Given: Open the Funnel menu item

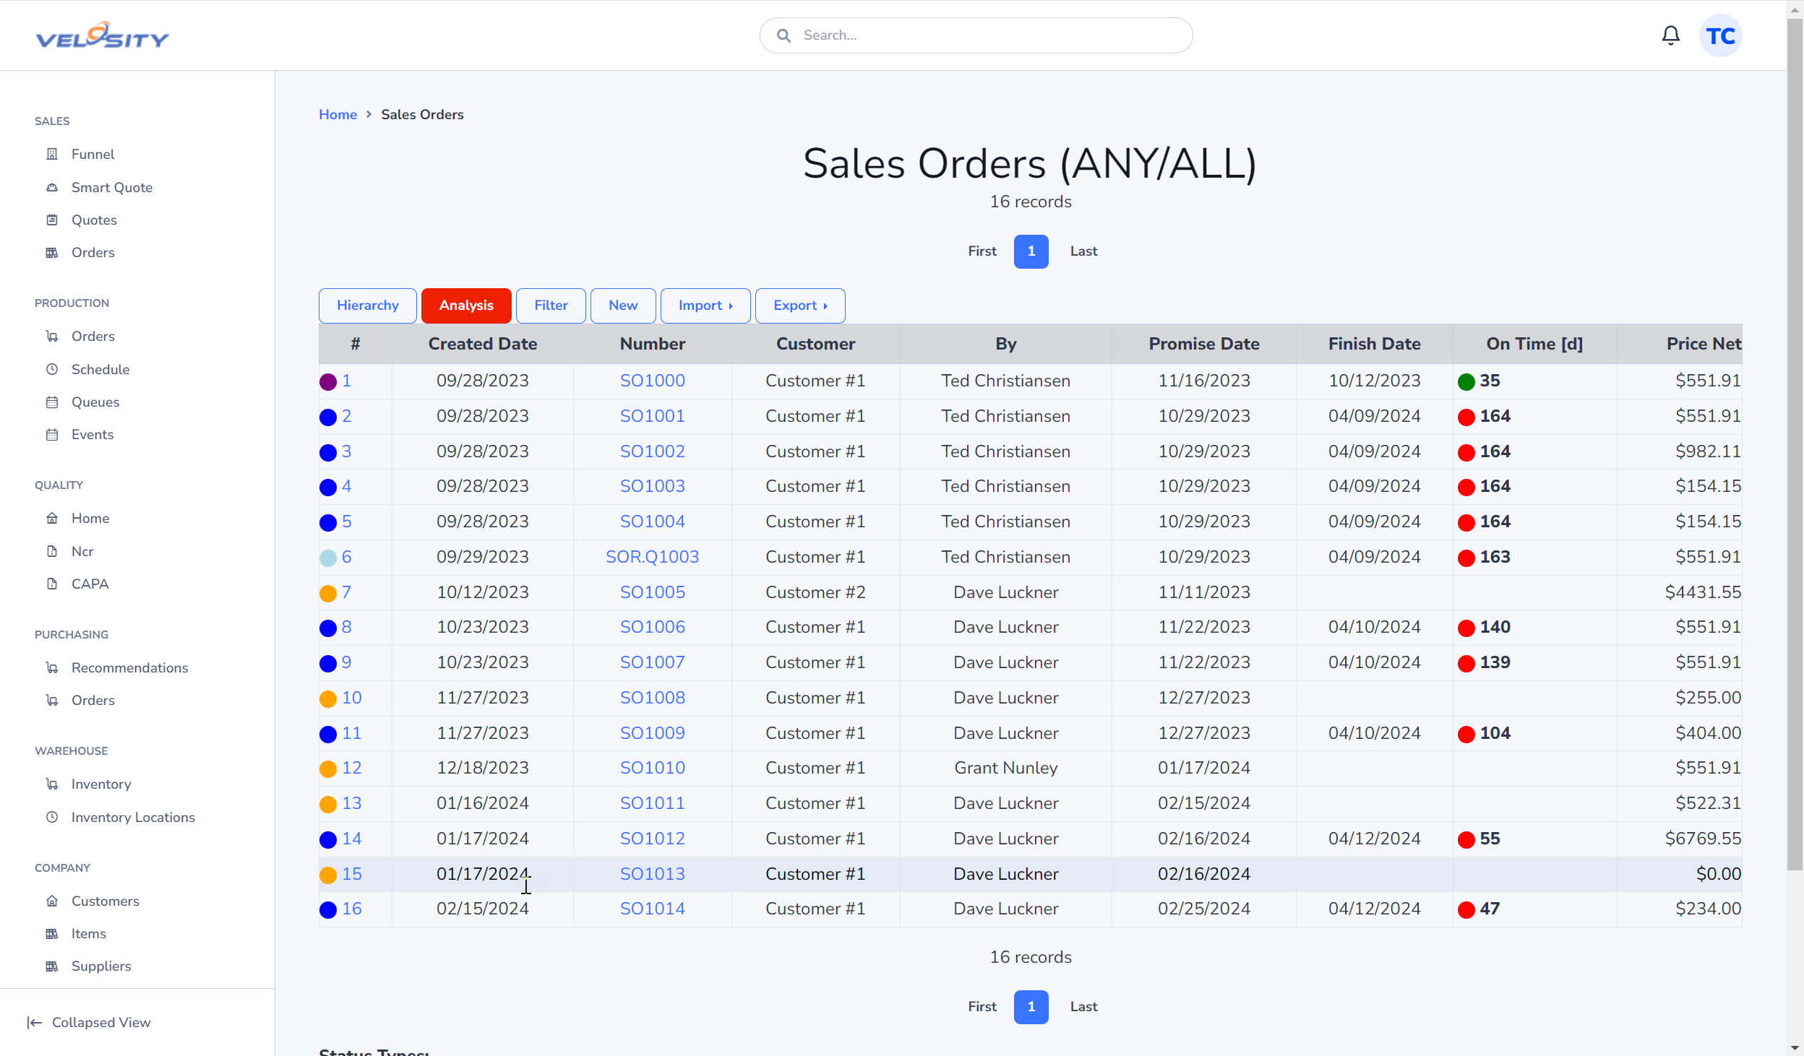Looking at the screenshot, I should click(x=93, y=154).
